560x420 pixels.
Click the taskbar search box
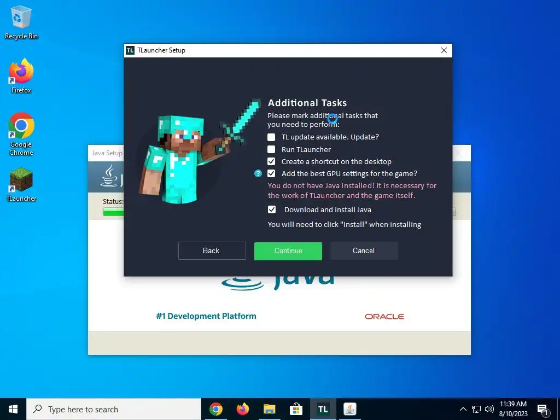click(114, 409)
